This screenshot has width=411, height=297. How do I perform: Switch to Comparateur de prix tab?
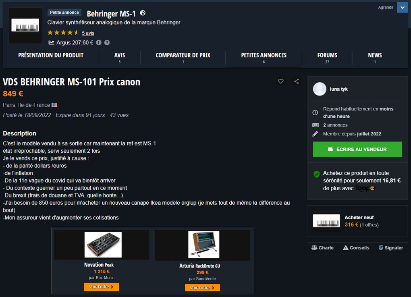[183, 58]
